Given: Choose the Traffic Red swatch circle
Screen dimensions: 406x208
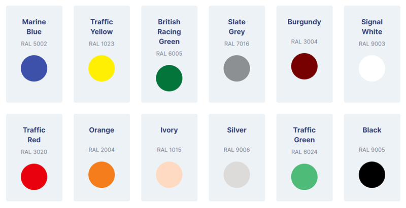Looking at the screenshot, I should (x=34, y=177).
